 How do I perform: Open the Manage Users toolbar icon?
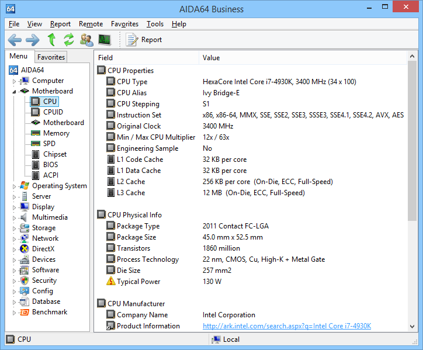87,40
